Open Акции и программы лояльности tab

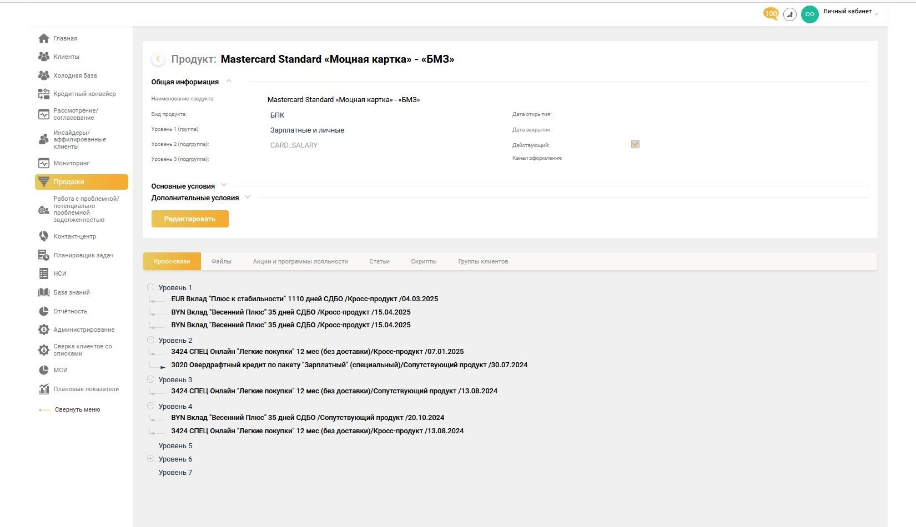point(300,261)
